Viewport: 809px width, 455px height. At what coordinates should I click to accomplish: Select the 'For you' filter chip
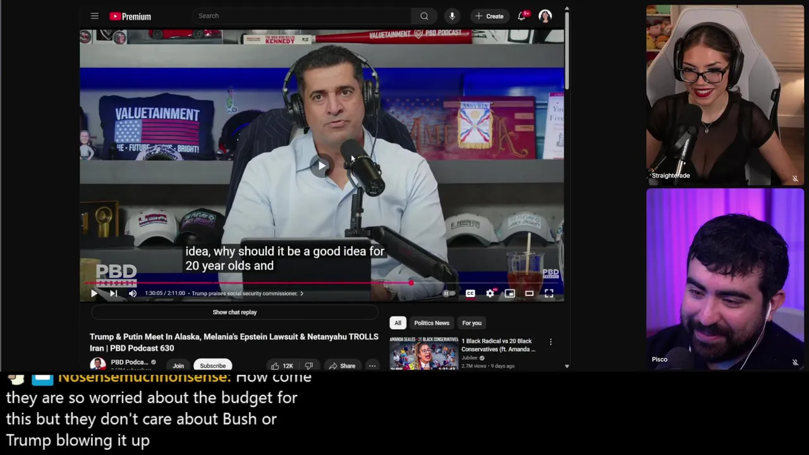point(471,323)
